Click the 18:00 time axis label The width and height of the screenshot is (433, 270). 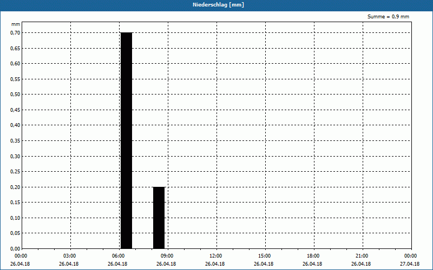pos(313,256)
